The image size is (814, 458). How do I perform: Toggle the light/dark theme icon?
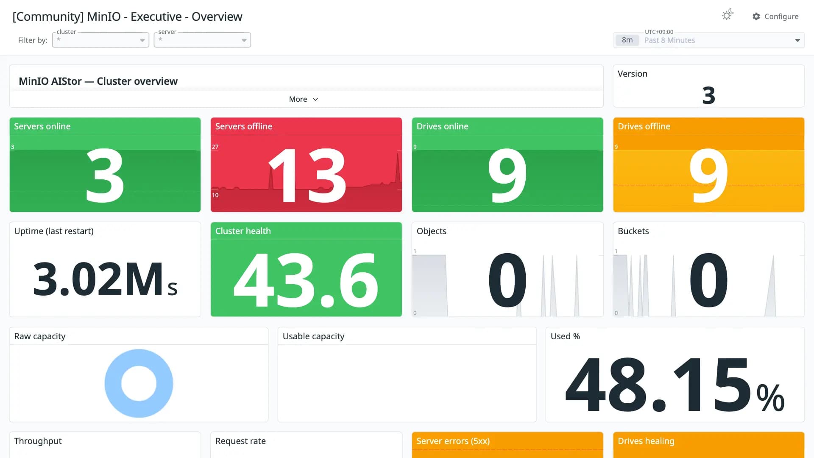click(728, 15)
